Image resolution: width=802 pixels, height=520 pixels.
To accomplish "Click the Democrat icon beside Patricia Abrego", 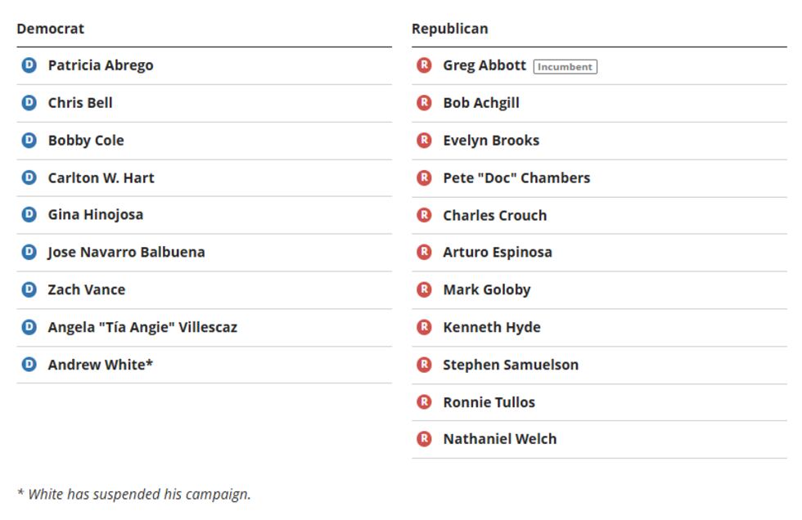I will point(29,65).
